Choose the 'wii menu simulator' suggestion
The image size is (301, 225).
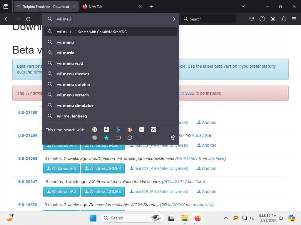coord(111,105)
